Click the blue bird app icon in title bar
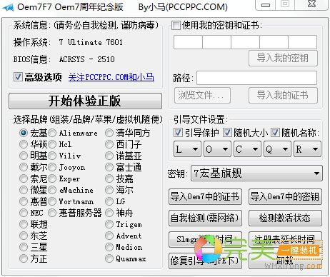The height and width of the screenshot is (277, 330). coord(8,7)
